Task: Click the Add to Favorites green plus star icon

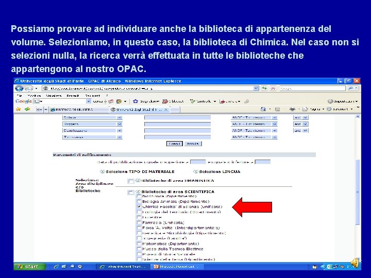Action: point(27,109)
